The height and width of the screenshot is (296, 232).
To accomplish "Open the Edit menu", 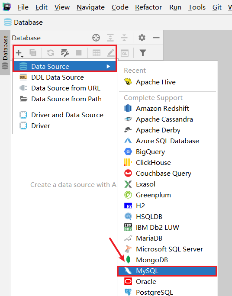I will [42, 7].
